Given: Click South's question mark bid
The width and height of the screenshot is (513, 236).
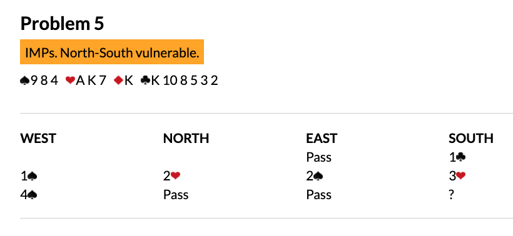Looking at the screenshot, I should [x=452, y=195].
